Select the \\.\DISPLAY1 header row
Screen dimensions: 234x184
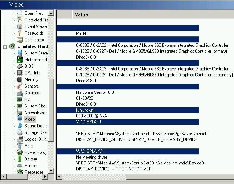128,122
